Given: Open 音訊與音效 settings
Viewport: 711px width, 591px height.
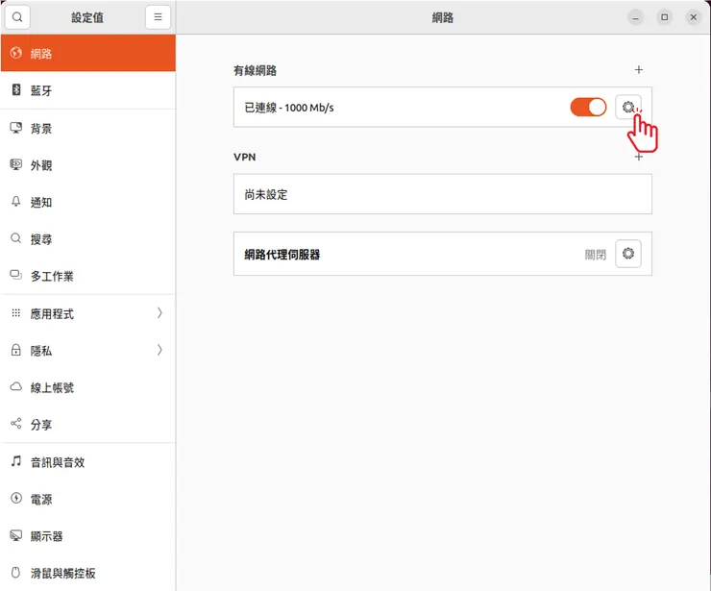Looking at the screenshot, I should coord(88,462).
